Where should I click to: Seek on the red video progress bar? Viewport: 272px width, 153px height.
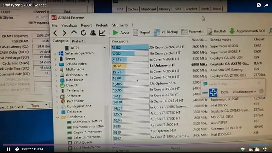[136, 145]
